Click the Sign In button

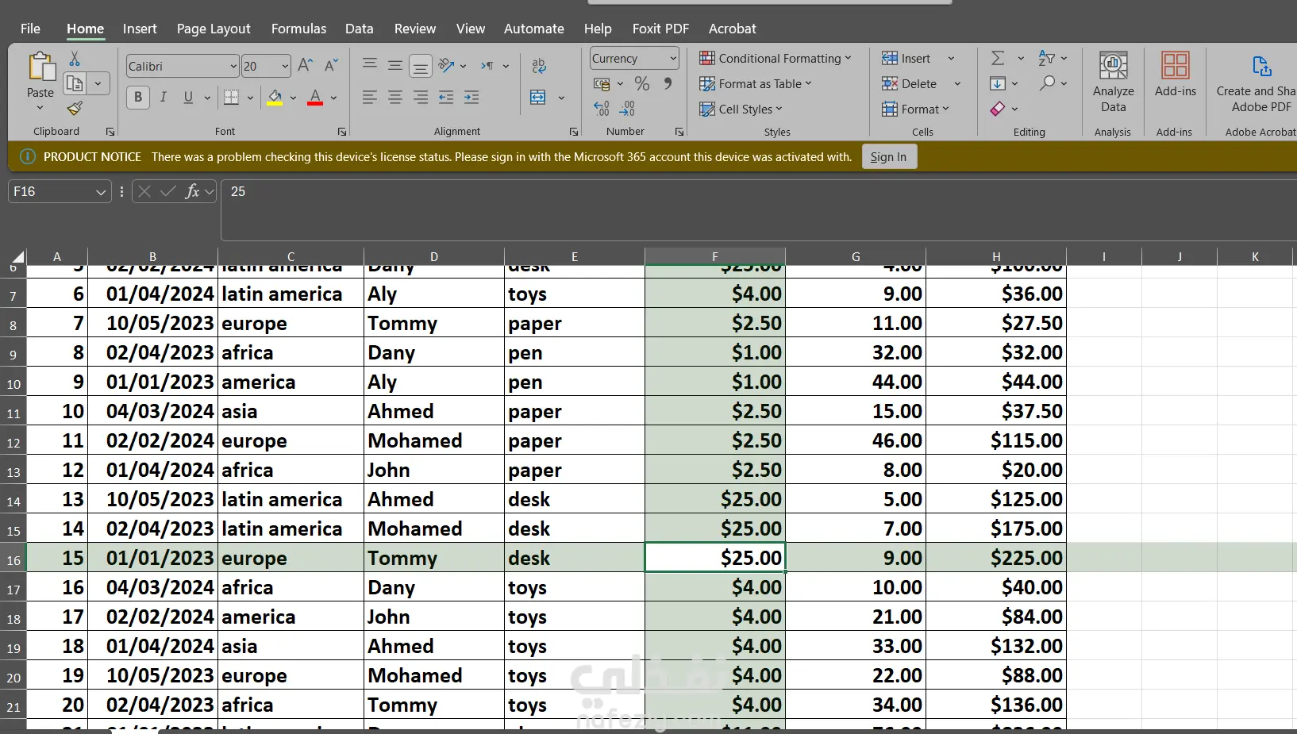pyautogui.click(x=889, y=157)
